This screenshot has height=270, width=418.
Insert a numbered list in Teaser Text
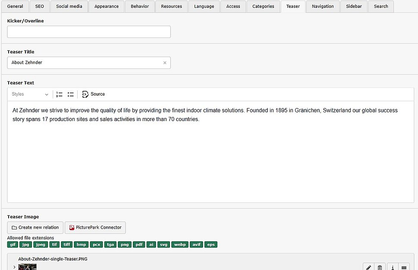point(60,94)
